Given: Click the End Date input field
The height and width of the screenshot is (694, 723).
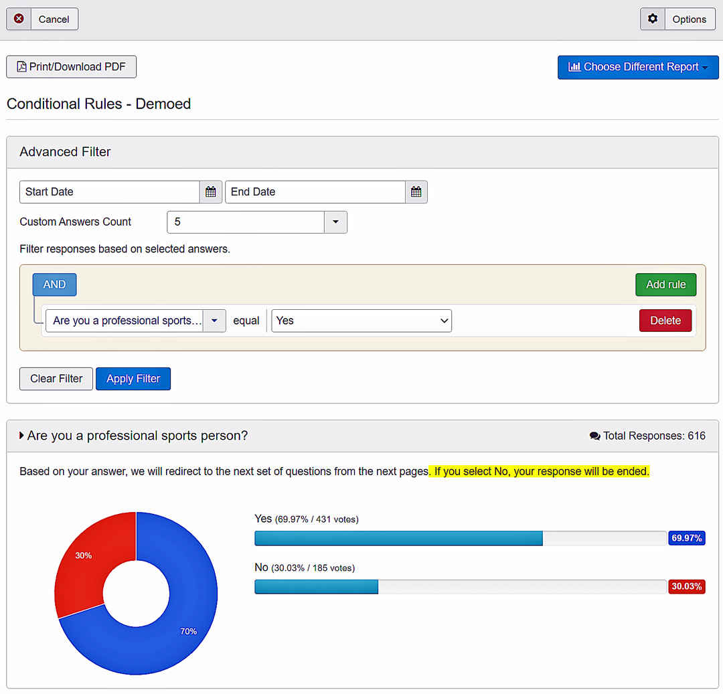Looking at the screenshot, I should [x=315, y=191].
